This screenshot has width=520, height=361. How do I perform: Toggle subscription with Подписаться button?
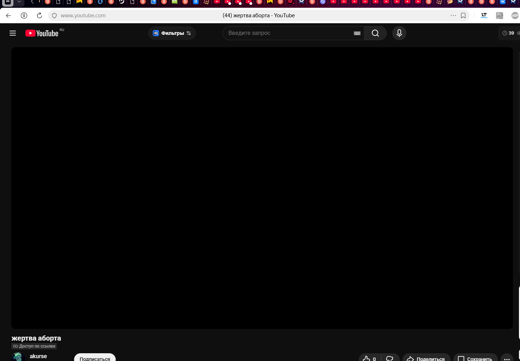pyautogui.click(x=95, y=359)
